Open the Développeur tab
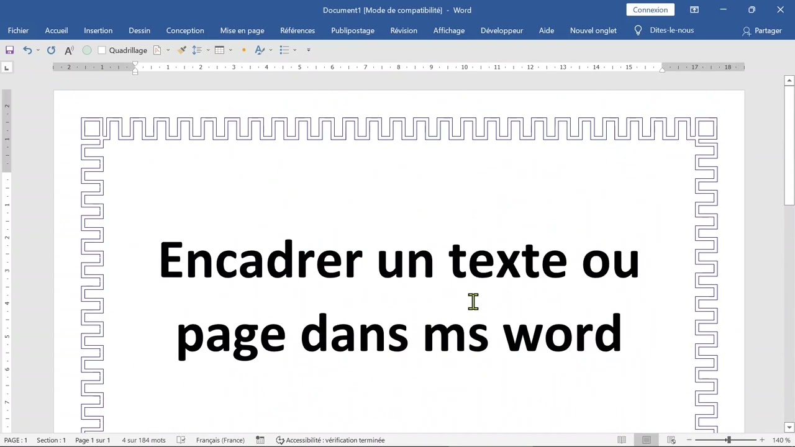795x447 pixels. [x=502, y=30]
